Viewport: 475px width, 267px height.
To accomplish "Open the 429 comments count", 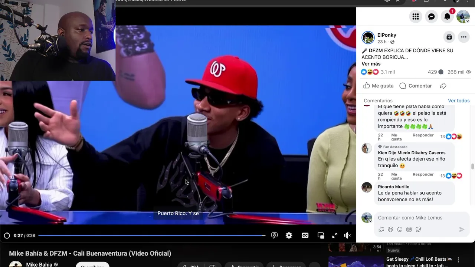I will pyautogui.click(x=436, y=72).
